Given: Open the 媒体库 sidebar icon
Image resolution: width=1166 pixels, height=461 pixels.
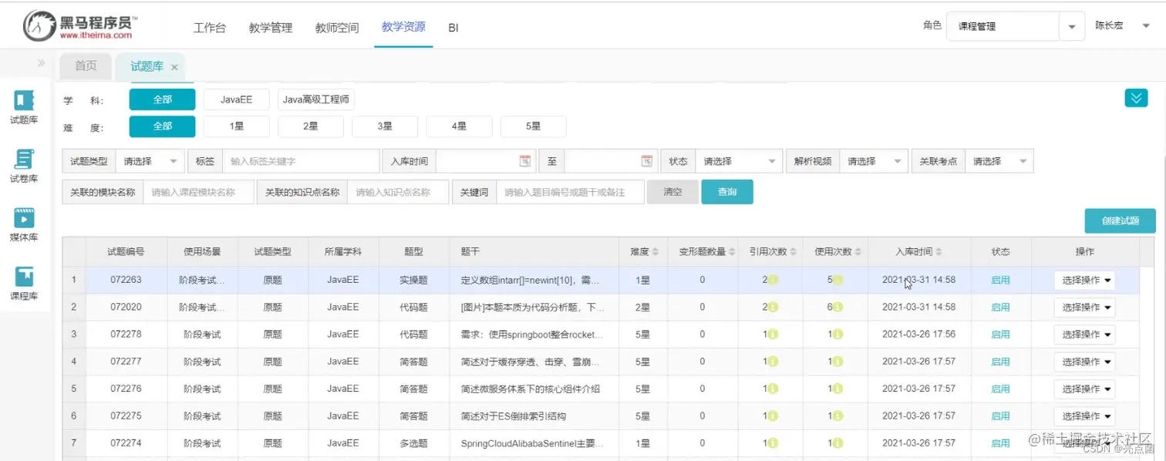Looking at the screenshot, I should click(x=24, y=218).
